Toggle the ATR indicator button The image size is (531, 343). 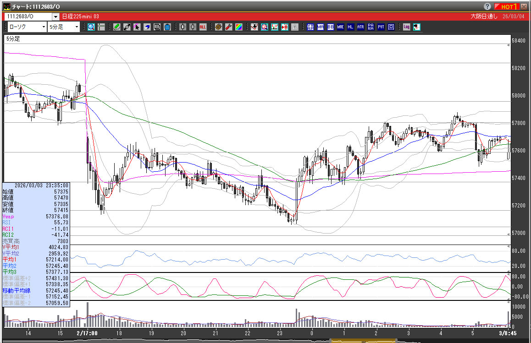click(361, 27)
